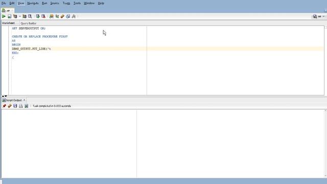Click the Autotrace icon
Image resolution: width=327 pixels, height=184 pixels.
coord(25,16)
